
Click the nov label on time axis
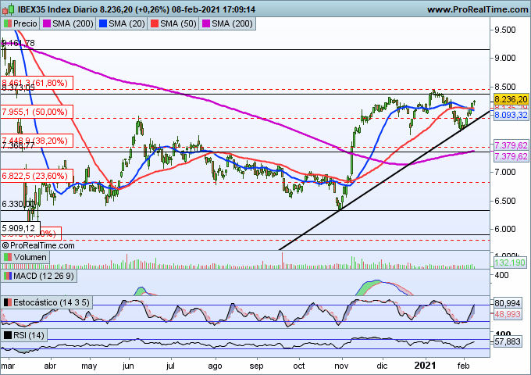[x=341, y=366]
